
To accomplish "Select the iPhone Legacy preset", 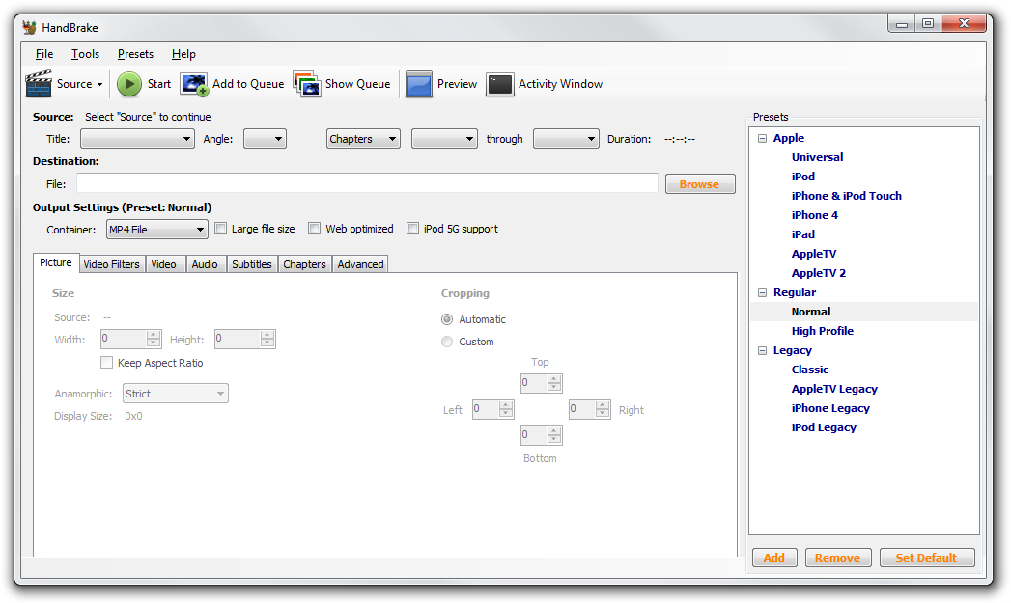I will coord(830,408).
